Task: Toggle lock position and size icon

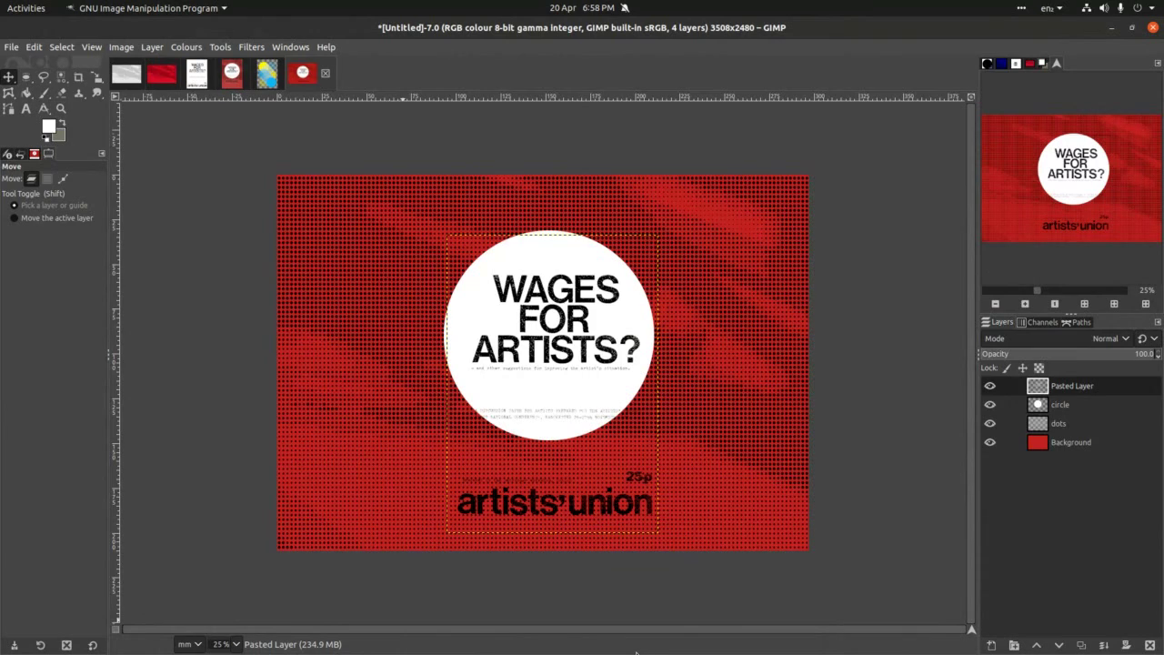Action: [x=1023, y=368]
